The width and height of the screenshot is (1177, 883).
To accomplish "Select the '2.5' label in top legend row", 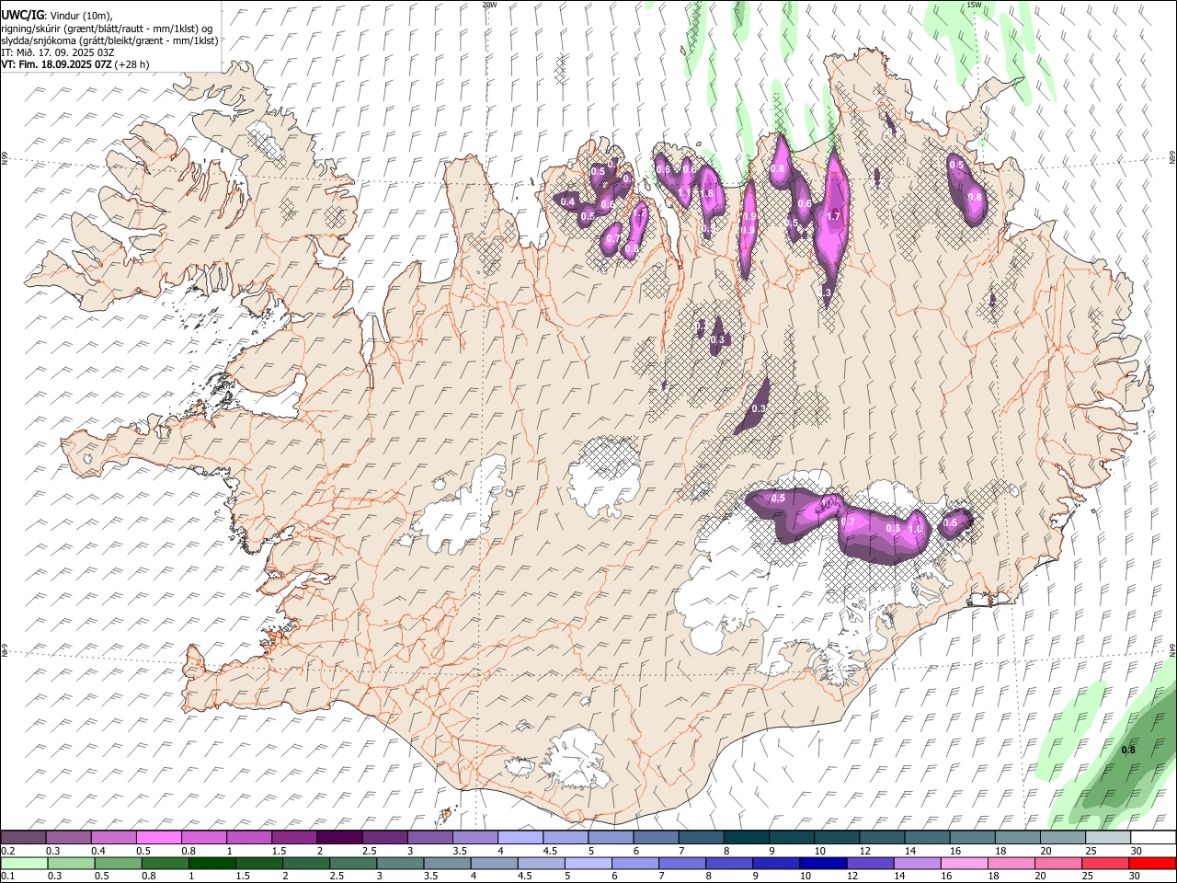I will (x=369, y=851).
